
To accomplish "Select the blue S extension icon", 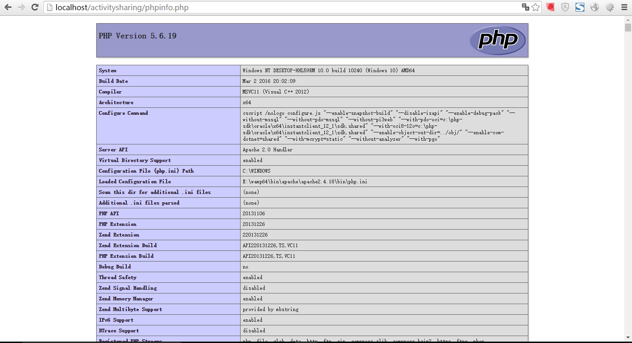I will tap(580, 7).
